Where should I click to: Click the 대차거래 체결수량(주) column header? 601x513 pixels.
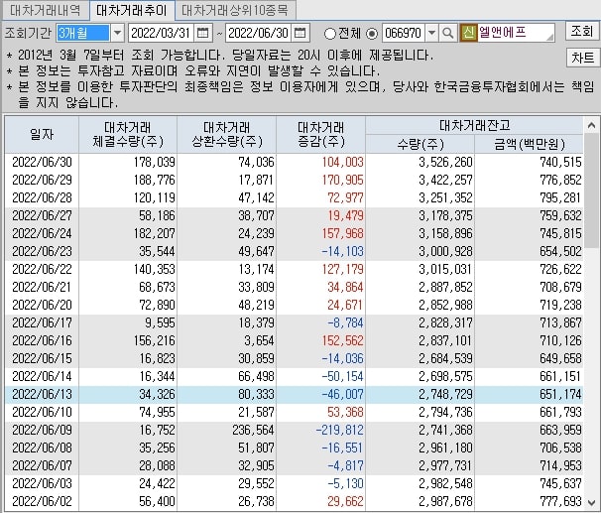[128, 135]
